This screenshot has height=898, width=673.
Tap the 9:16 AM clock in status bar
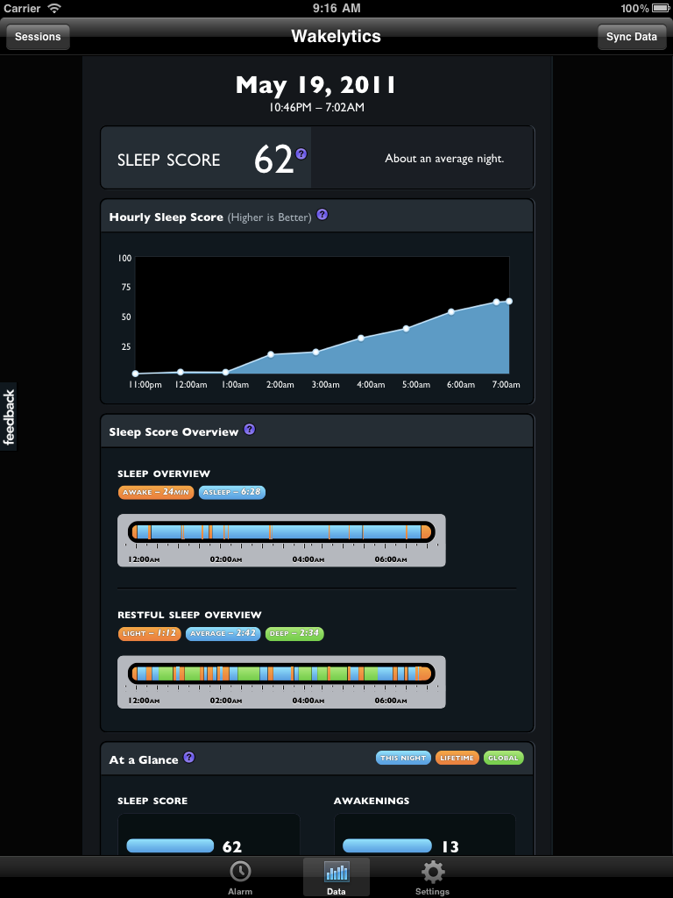coord(336,8)
